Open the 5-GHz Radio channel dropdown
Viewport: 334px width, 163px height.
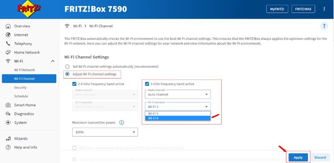178,94
